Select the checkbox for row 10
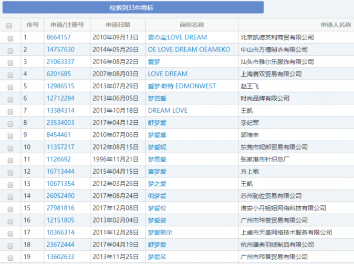The image size is (354, 264). tap(9, 147)
